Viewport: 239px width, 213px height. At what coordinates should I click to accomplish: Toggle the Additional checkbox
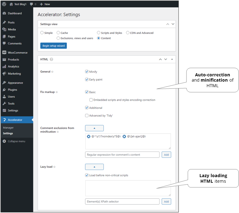pos(87,108)
